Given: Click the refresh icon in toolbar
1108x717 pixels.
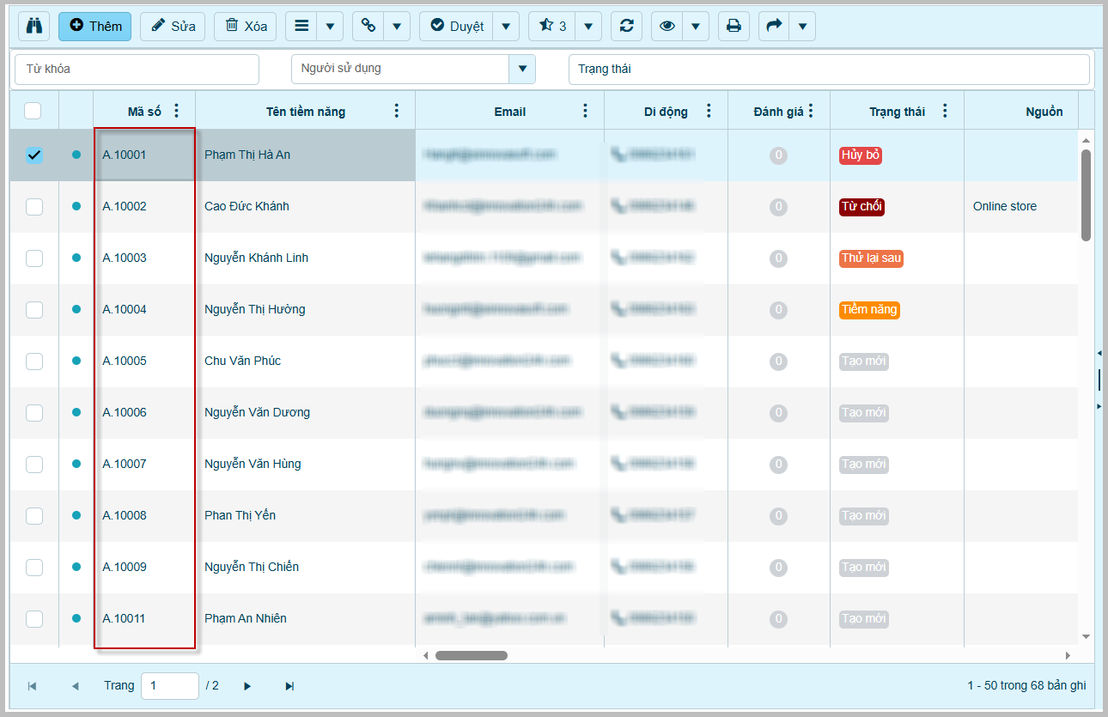Looking at the screenshot, I should (626, 26).
